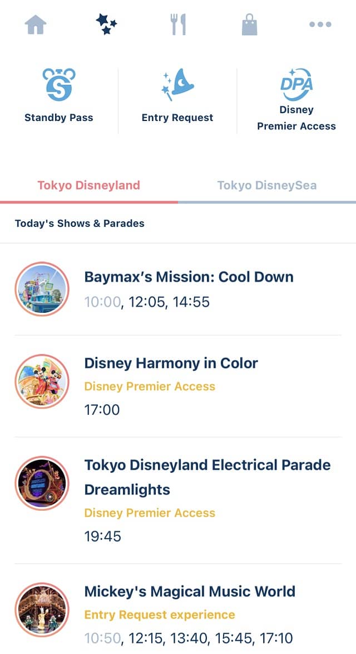Tap the DPA Disney Premier Access icon

(x=296, y=85)
